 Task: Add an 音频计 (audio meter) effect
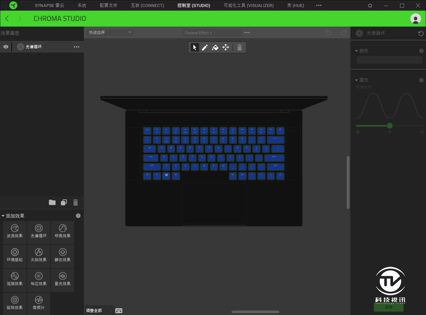38,303
